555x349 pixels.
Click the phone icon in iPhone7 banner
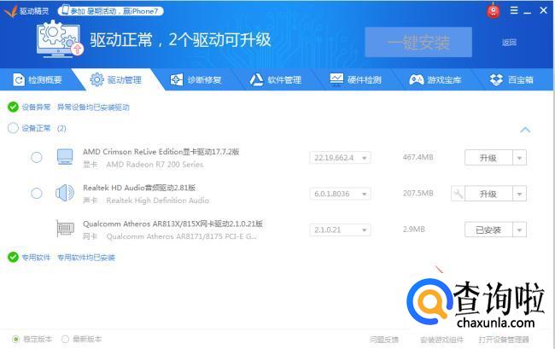click(x=65, y=10)
